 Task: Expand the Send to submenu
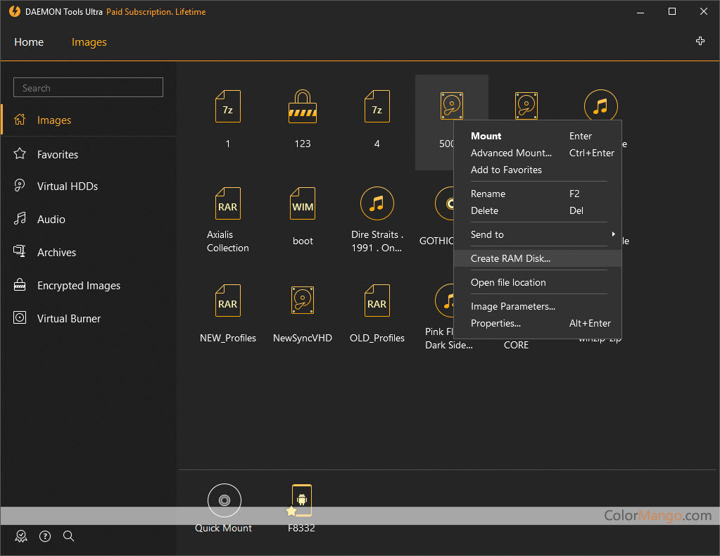click(486, 234)
